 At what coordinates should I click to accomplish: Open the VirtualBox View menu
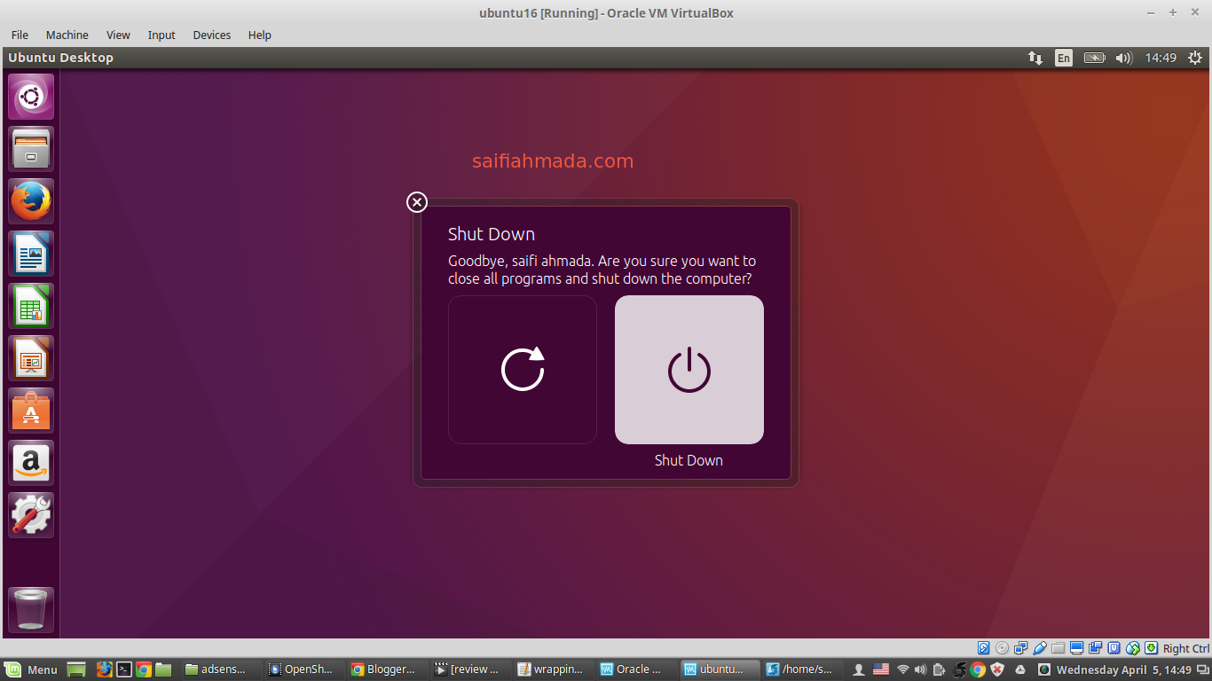point(118,35)
